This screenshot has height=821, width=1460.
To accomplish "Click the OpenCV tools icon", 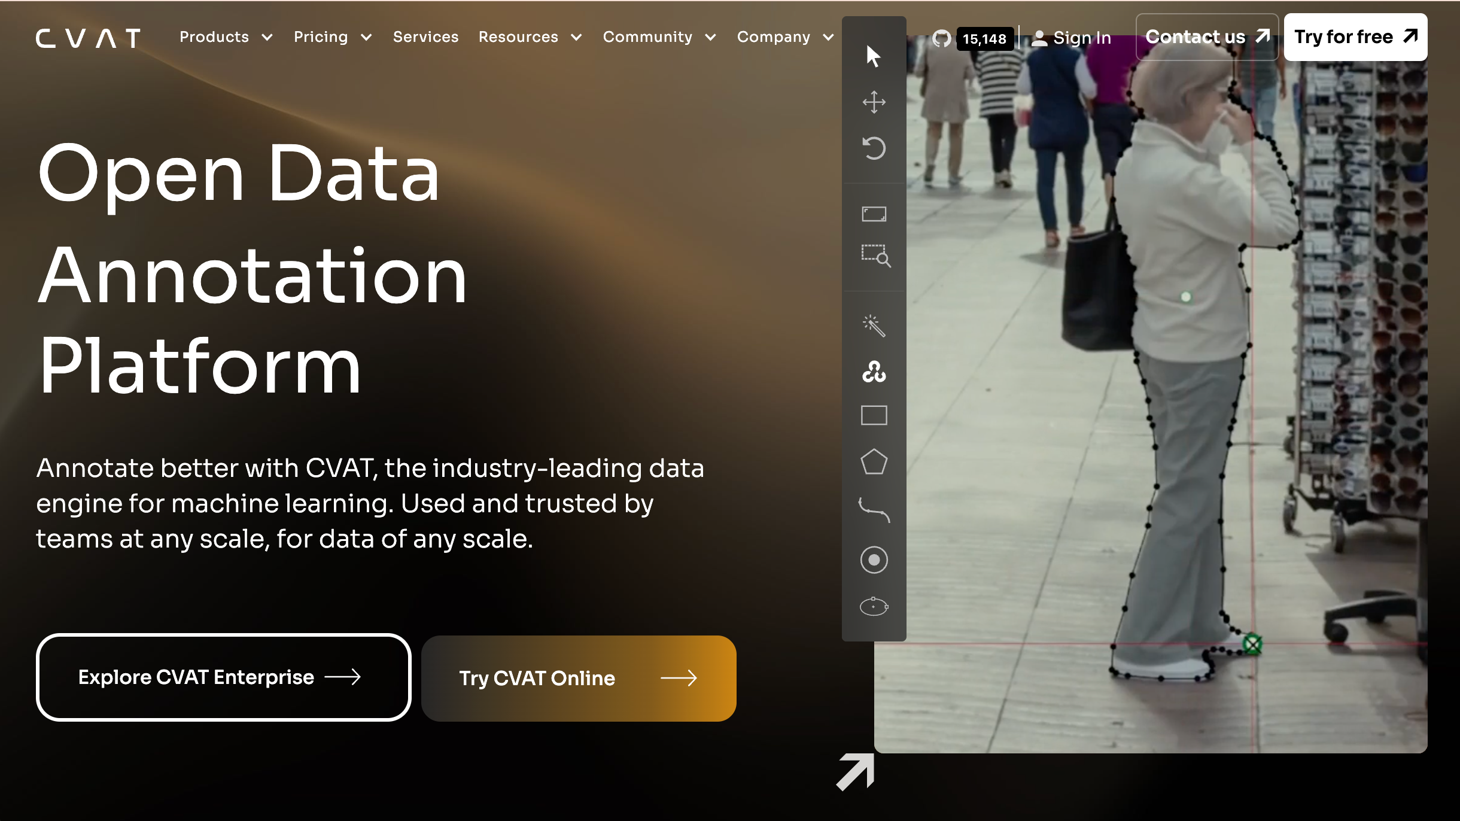I will pos(874,372).
